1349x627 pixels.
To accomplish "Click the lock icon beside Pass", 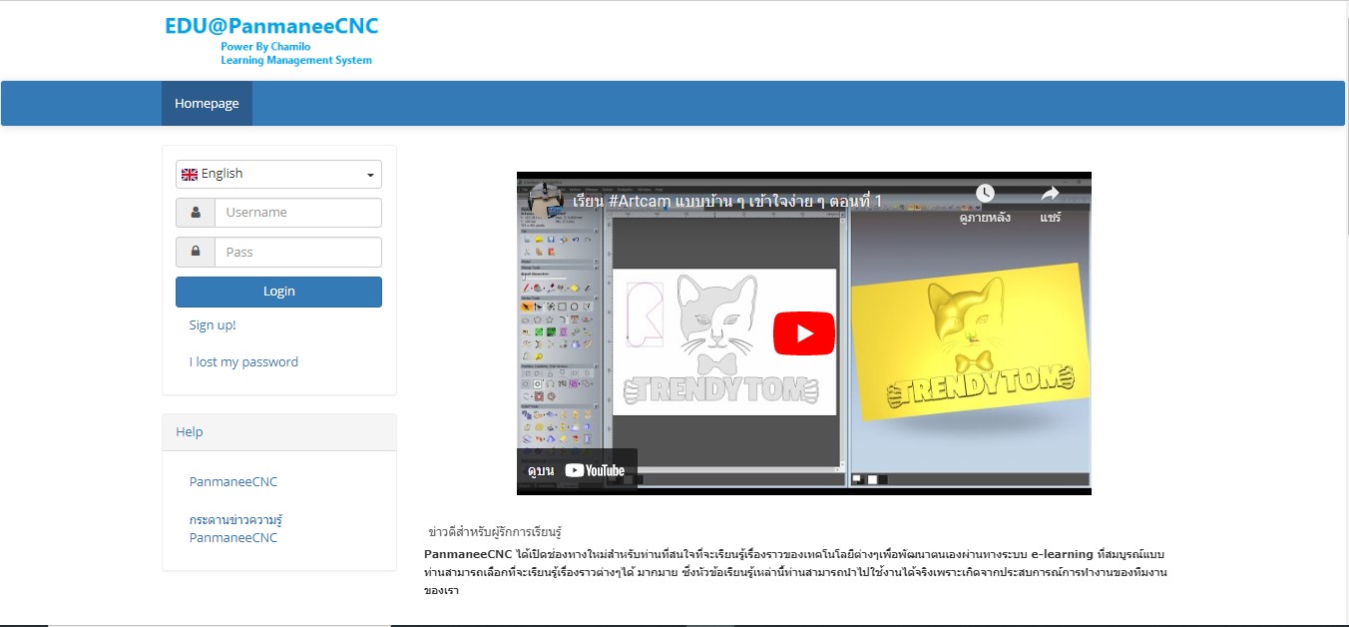I will click(196, 252).
